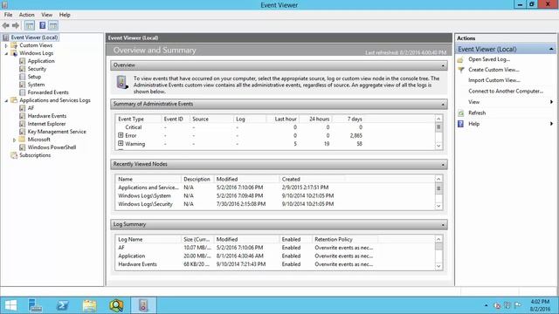Open the View submenu in Actions
559x314 pixels.
[506, 102]
